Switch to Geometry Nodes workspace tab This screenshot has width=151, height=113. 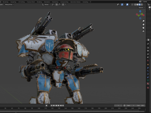point(75,2)
